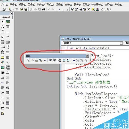129x129 pixels.
Task: Select the OptionButton control in toolbox
Action: click(8, 37)
